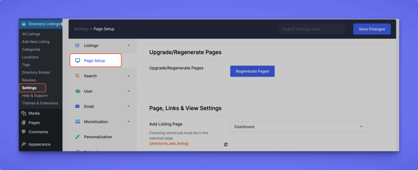Expand the Monetization section arrow
This screenshot has width=418, height=170.
click(x=129, y=122)
